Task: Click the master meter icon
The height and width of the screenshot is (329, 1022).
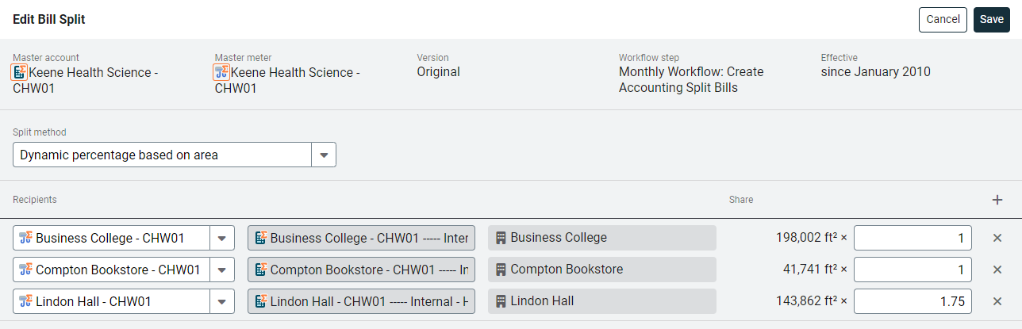Action: tap(222, 72)
